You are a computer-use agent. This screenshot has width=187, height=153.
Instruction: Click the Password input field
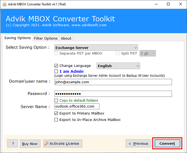coord(113,94)
